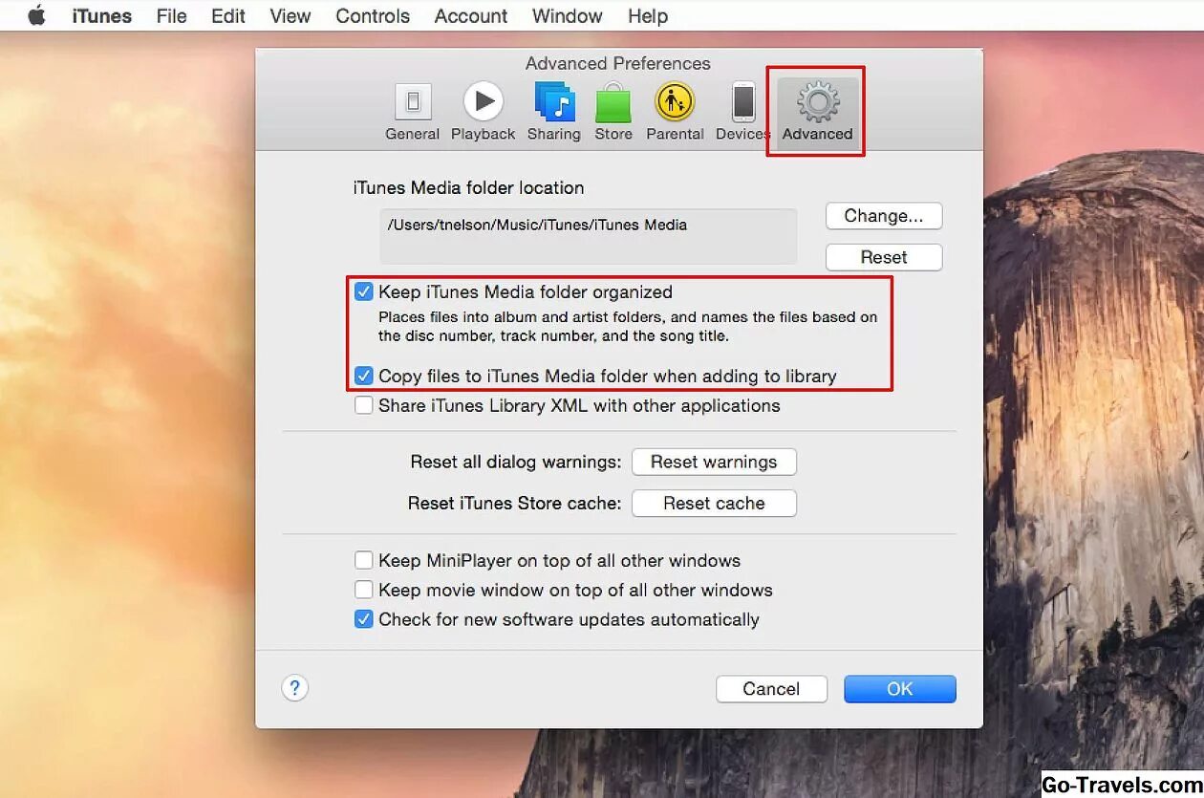Screen dimensions: 1204x798
Task: Open the Playback preferences pane
Action: pyautogui.click(x=484, y=112)
